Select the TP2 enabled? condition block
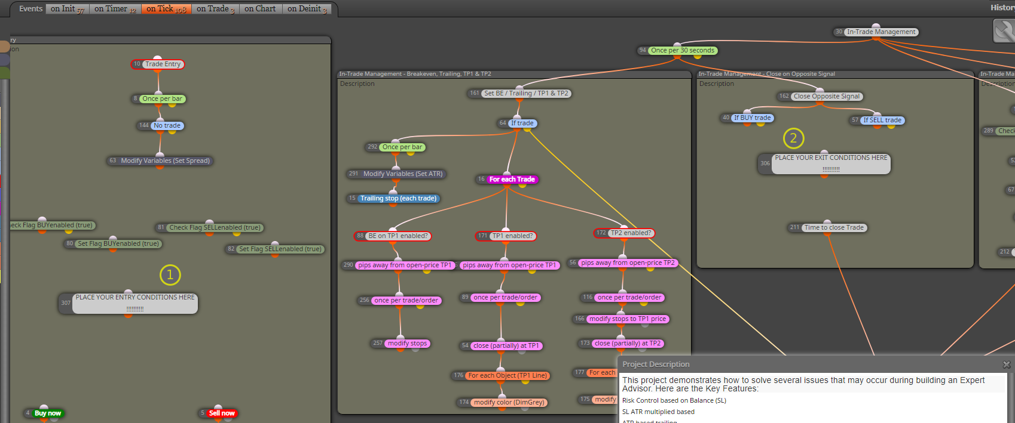The width and height of the screenshot is (1015, 423). (631, 233)
